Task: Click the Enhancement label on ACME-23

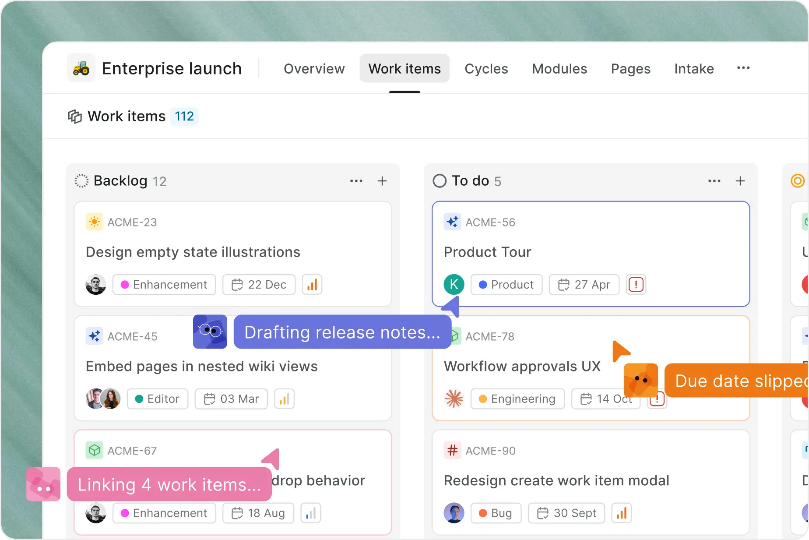Action: [164, 285]
